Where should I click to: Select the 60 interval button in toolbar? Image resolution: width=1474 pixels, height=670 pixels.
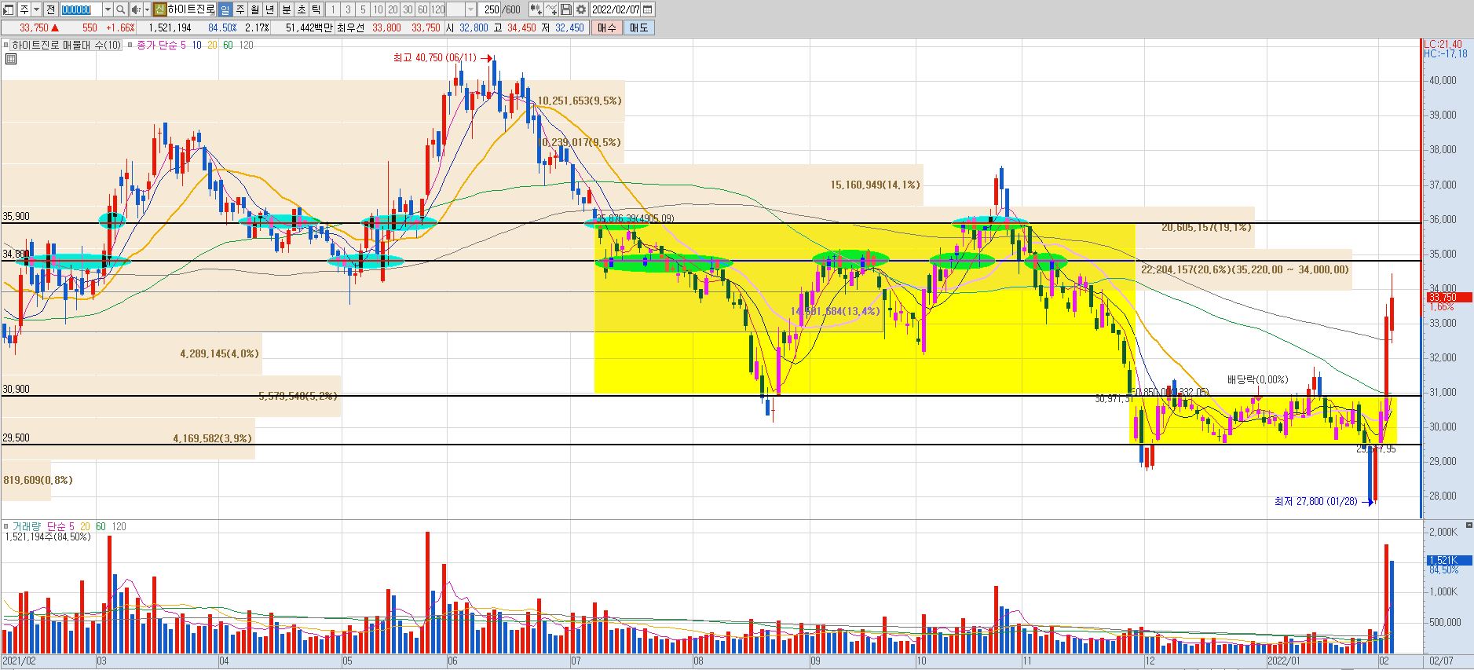[x=422, y=9]
